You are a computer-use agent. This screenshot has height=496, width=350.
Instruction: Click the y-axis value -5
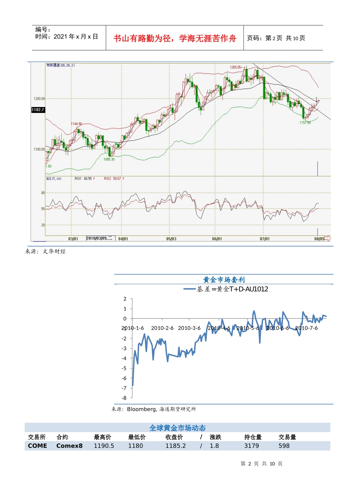(x=124, y=368)
